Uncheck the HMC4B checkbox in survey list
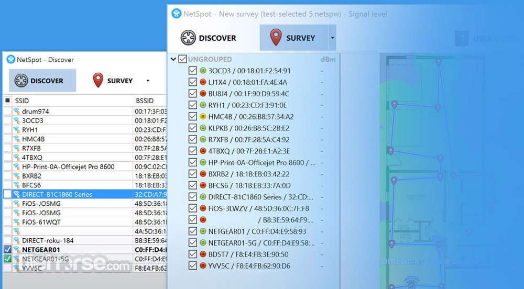The width and height of the screenshot is (524, 289). (192, 116)
